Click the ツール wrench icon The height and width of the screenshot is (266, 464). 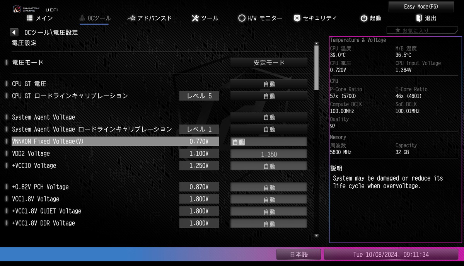(195, 18)
